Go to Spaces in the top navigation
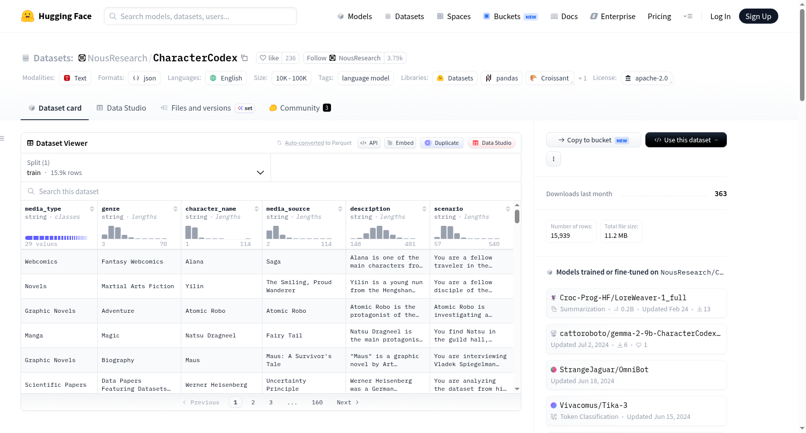Screen dimensions: 806x433 pos(453,16)
